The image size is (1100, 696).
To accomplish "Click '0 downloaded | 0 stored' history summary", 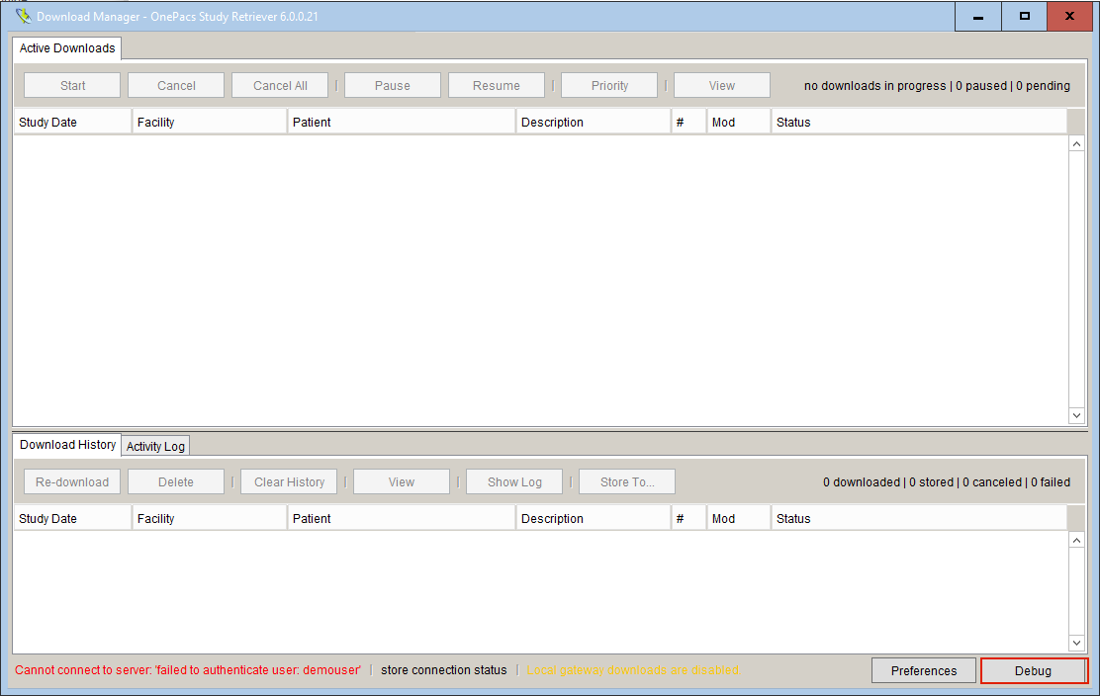I will point(947,482).
